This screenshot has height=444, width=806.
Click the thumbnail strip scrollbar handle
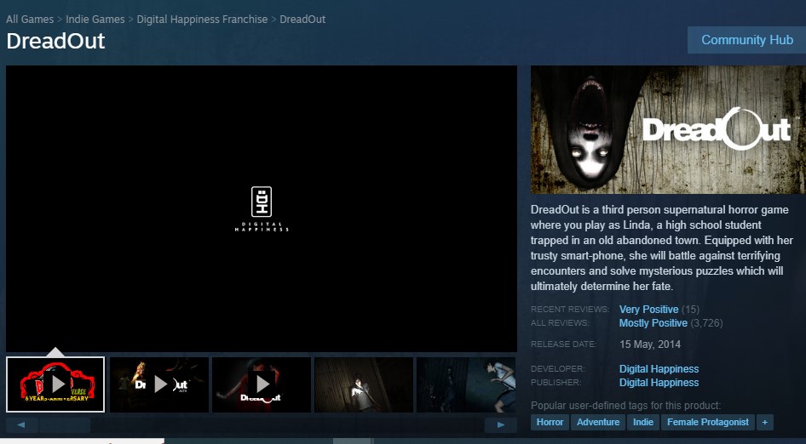[65, 424]
